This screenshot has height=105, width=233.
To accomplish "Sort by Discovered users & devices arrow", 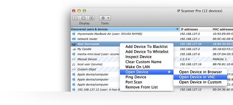I will [177, 29].
